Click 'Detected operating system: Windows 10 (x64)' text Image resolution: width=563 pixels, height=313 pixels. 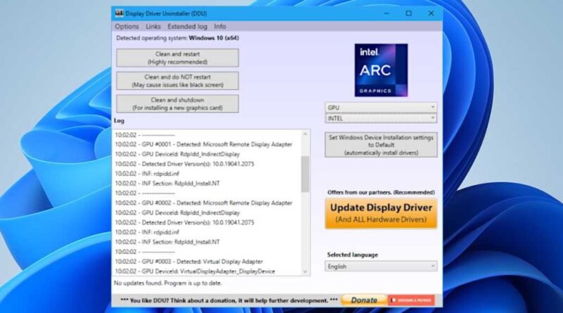pyautogui.click(x=177, y=38)
